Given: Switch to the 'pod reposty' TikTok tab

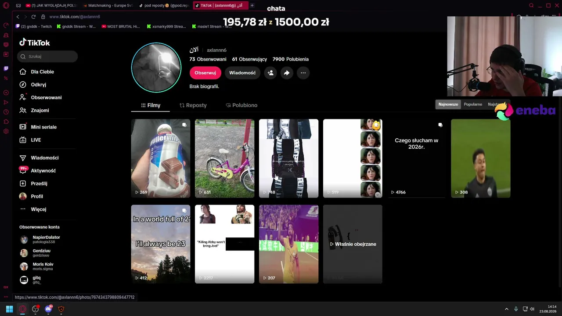Looking at the screenshot, I should (x=164, y=6).
